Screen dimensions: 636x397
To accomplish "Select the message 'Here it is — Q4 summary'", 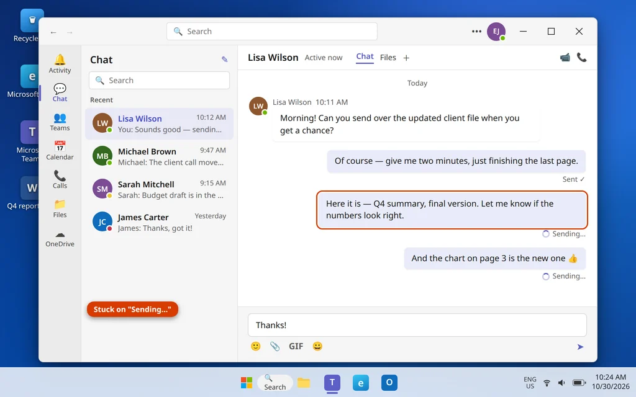I will point(452,210).
